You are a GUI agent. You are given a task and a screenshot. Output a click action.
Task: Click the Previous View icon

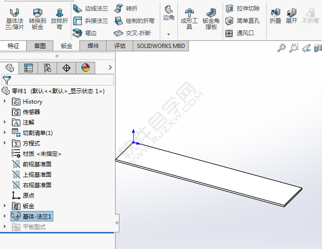click(306, 48)
